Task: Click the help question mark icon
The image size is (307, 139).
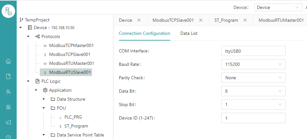Action: (x=8, y=137)
